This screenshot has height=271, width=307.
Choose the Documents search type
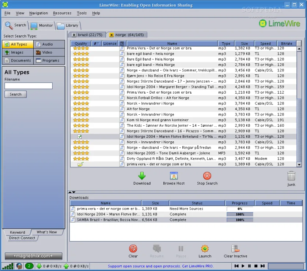(x=18, y=60)
